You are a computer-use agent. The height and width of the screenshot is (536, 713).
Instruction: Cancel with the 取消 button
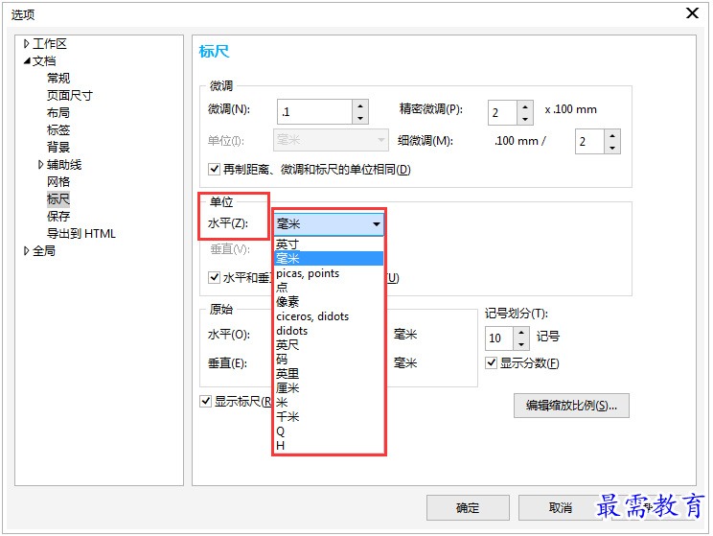(561, 508)
